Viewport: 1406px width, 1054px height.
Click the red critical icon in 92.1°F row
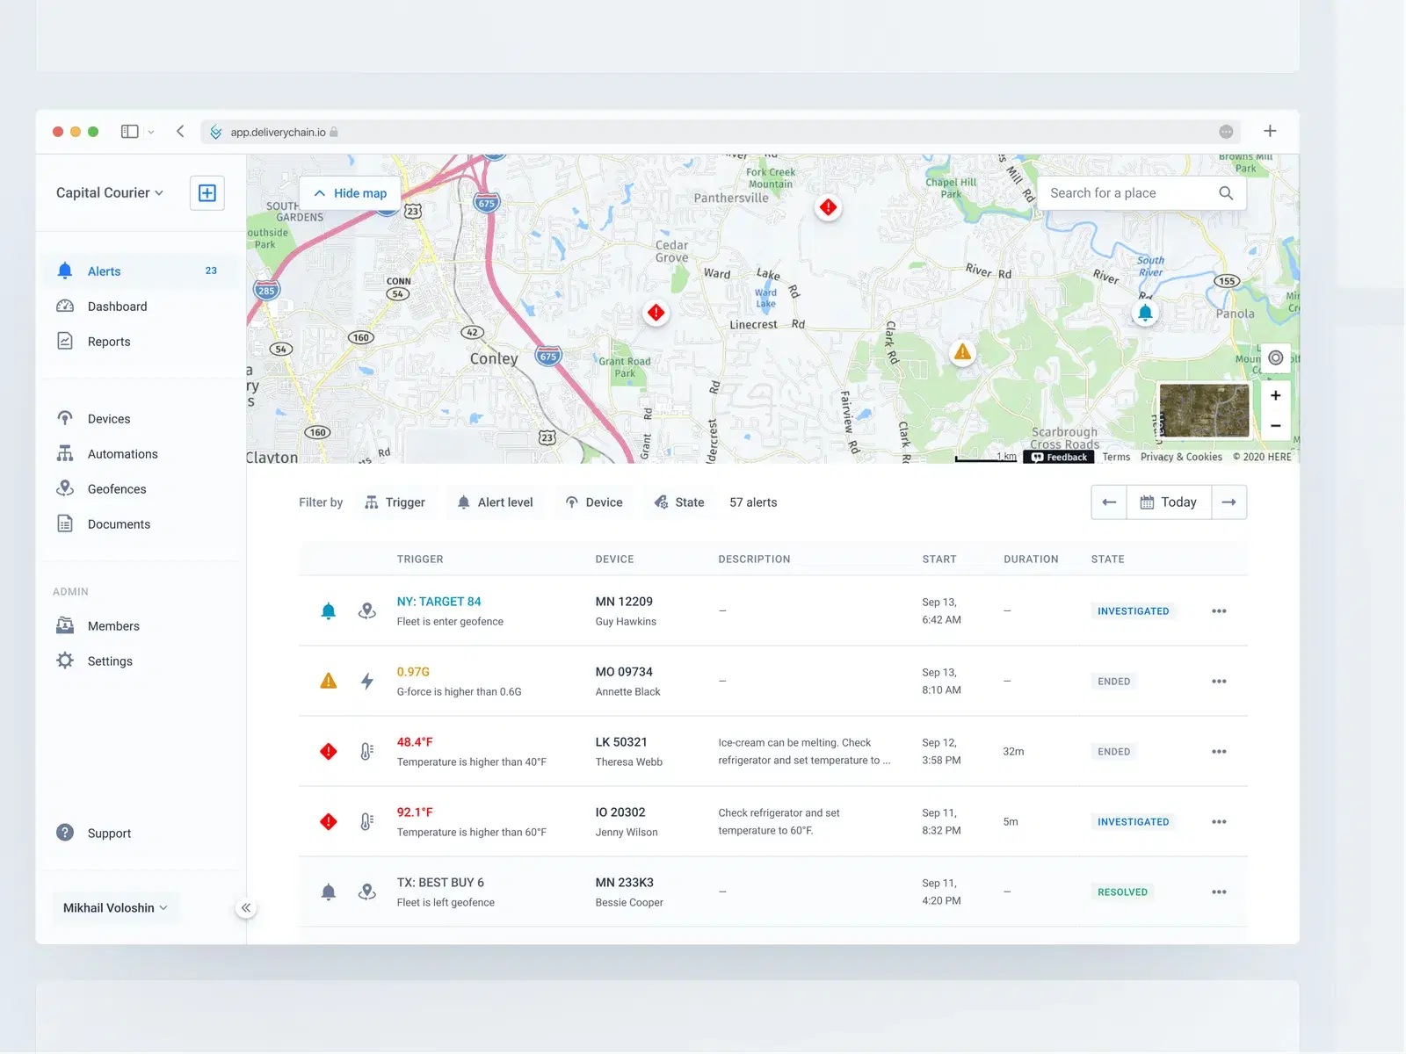tap(329, 821)
